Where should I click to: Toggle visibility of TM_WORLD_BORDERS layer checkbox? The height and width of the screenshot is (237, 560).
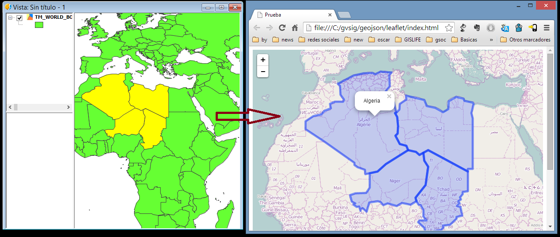pos(19,18)
